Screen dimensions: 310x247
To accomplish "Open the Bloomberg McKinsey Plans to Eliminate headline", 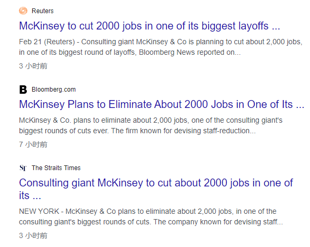I will pos(162,104).
